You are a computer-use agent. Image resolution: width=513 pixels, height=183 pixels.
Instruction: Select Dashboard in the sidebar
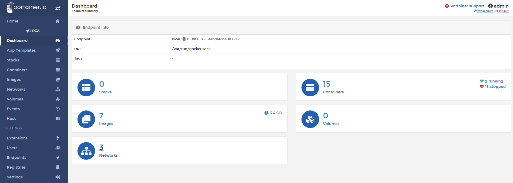point(34,41)
